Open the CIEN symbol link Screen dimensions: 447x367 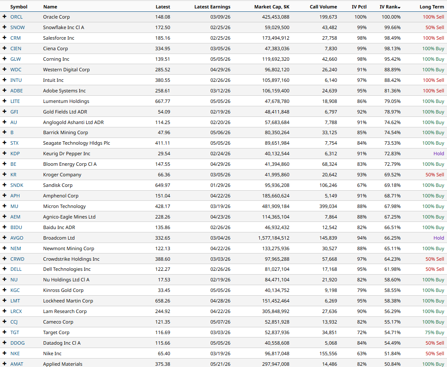(x=16, y=49)
